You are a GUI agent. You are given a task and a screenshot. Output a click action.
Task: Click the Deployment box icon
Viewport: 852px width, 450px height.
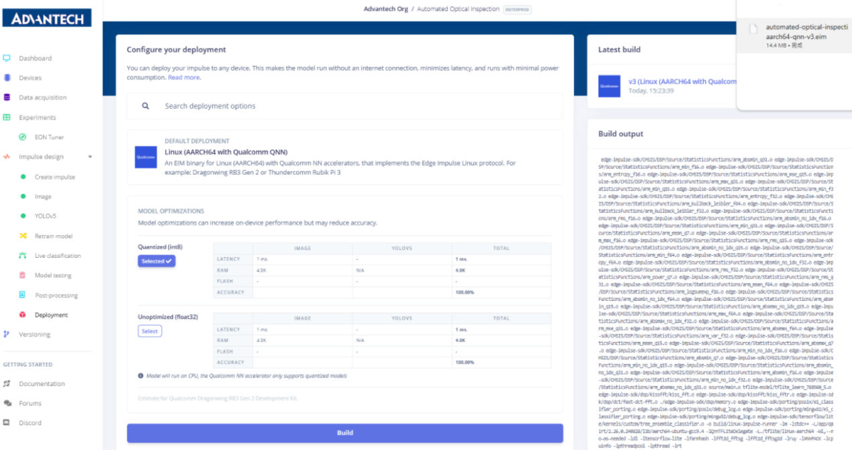pyautogui.click(x=22, y=315)
